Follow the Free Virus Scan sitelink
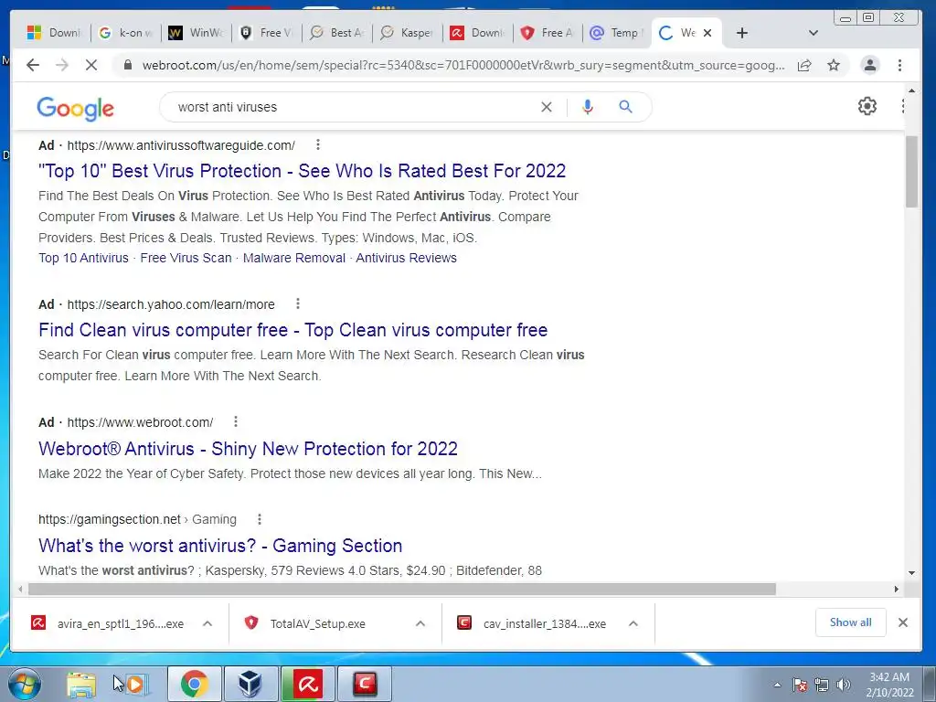Viewport: 936px width, 702px height. click(186, 258)
